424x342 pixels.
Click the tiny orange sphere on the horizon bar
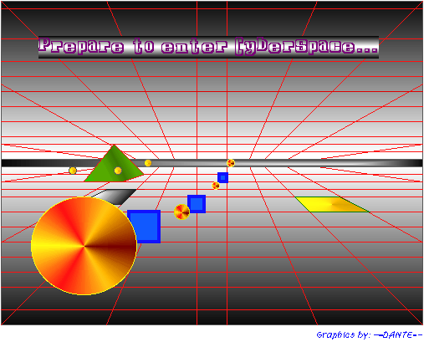(231, 163)
